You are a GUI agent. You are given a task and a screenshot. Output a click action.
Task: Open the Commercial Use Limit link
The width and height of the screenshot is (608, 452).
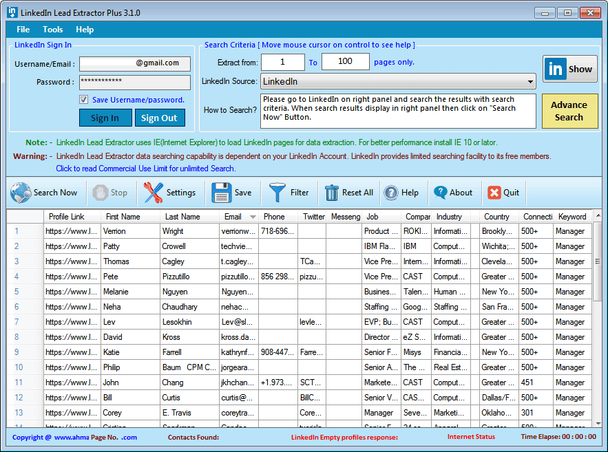[x=146, y=169]
